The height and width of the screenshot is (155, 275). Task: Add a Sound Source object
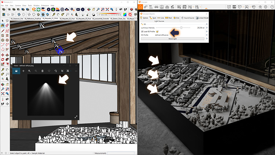coord(188,18)
